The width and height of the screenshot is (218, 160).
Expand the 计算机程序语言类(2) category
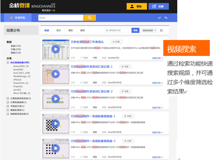click(8, 99)
